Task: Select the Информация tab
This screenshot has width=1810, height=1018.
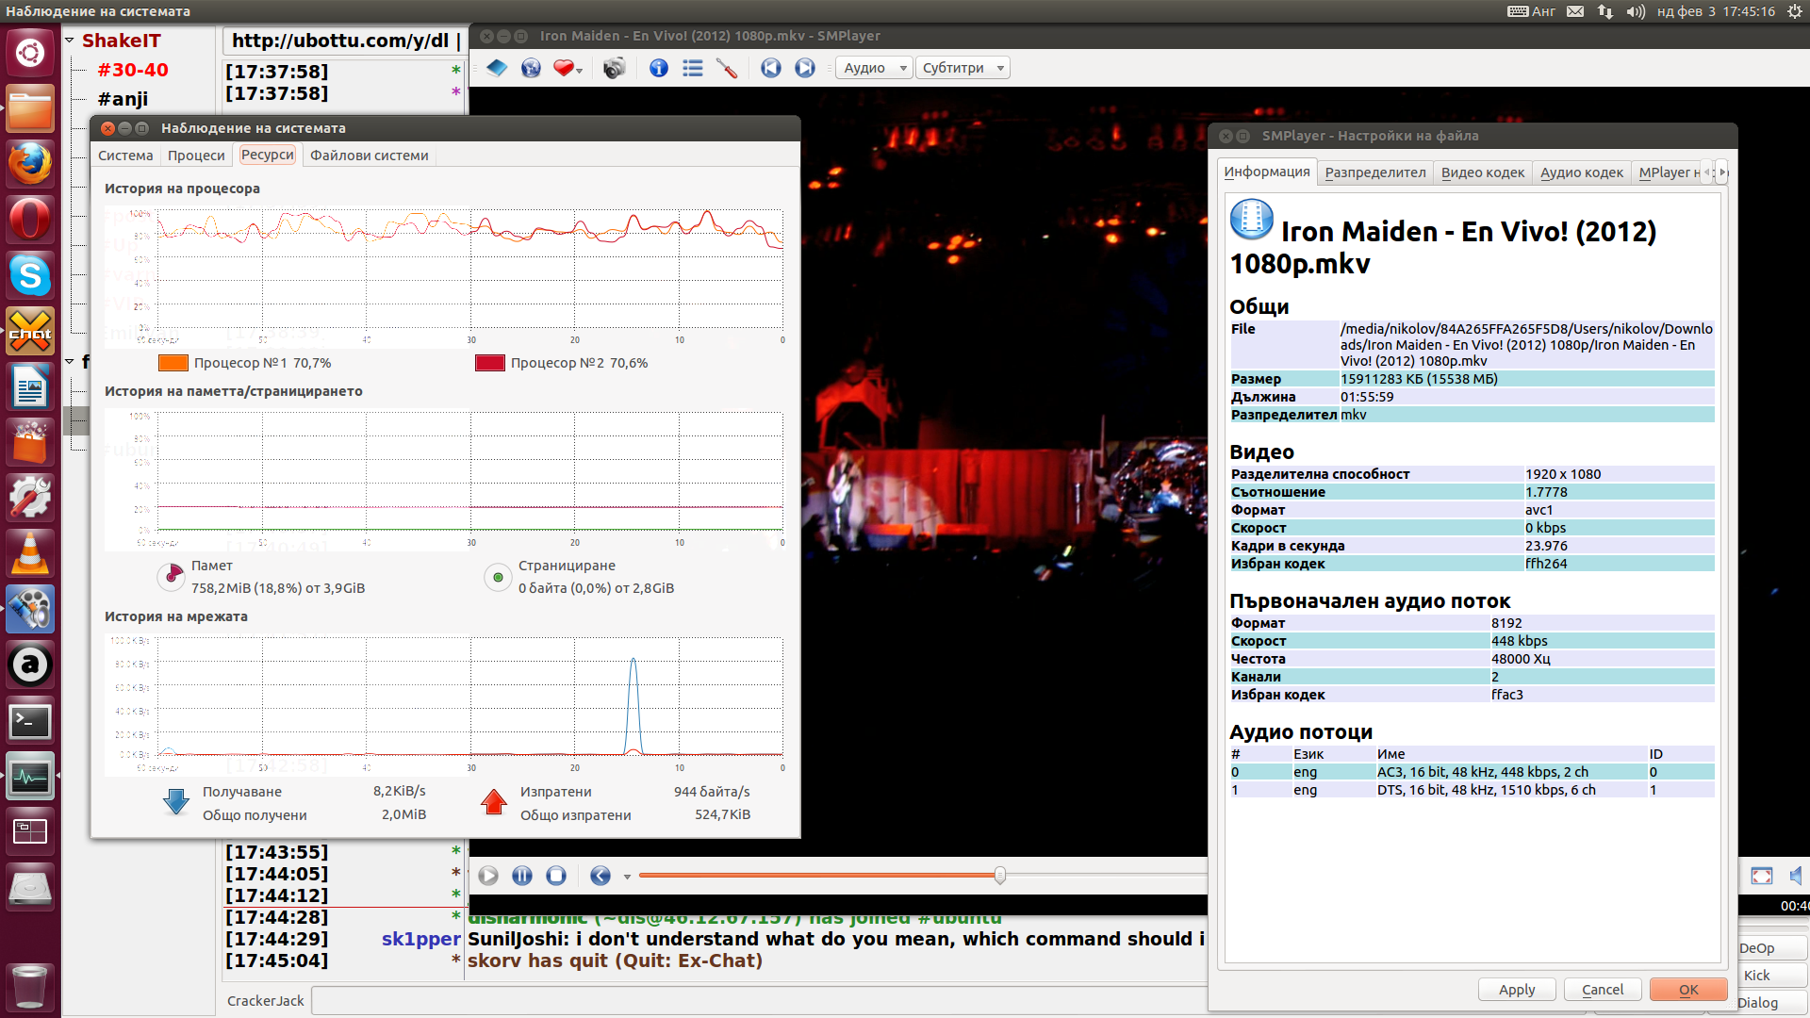Action: click(1267, 172)
